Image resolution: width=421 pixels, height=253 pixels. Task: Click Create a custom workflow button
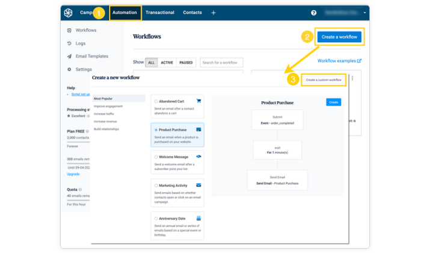pyautogui.click(x=324, y=80)
